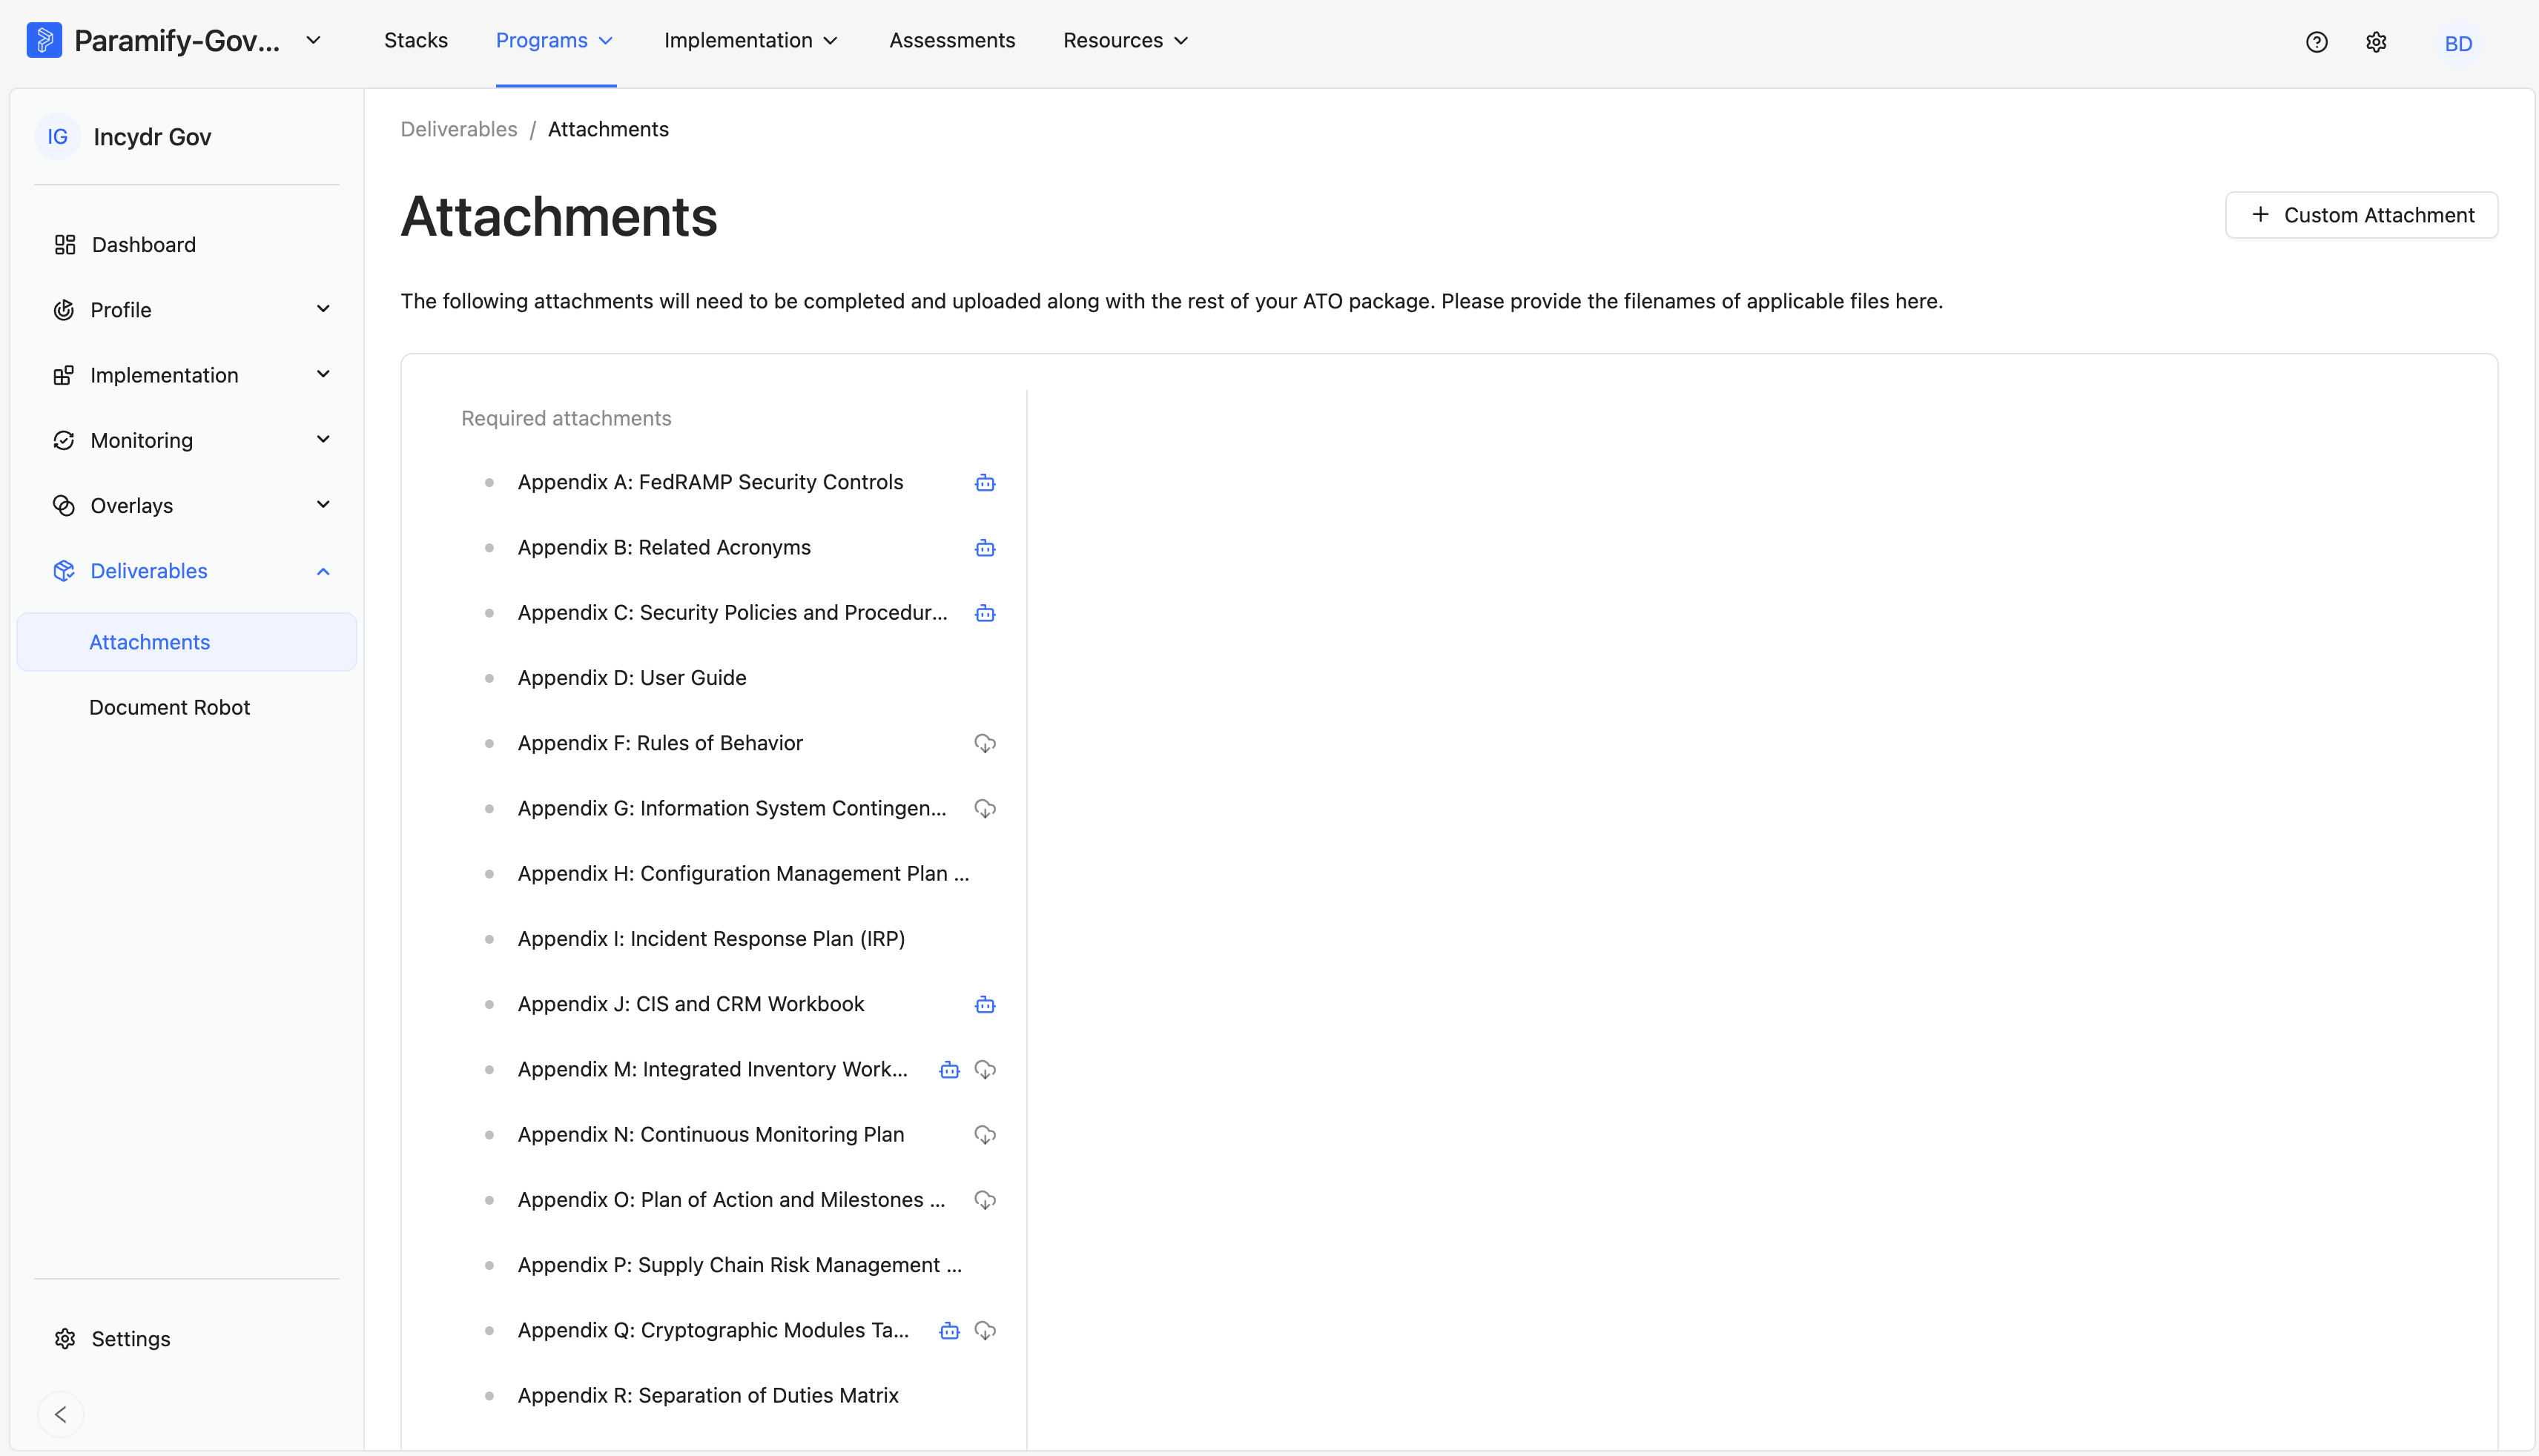Click the robot icon for Appendix B
The image size is (2539, 1456).
click(x=985, y=548)
